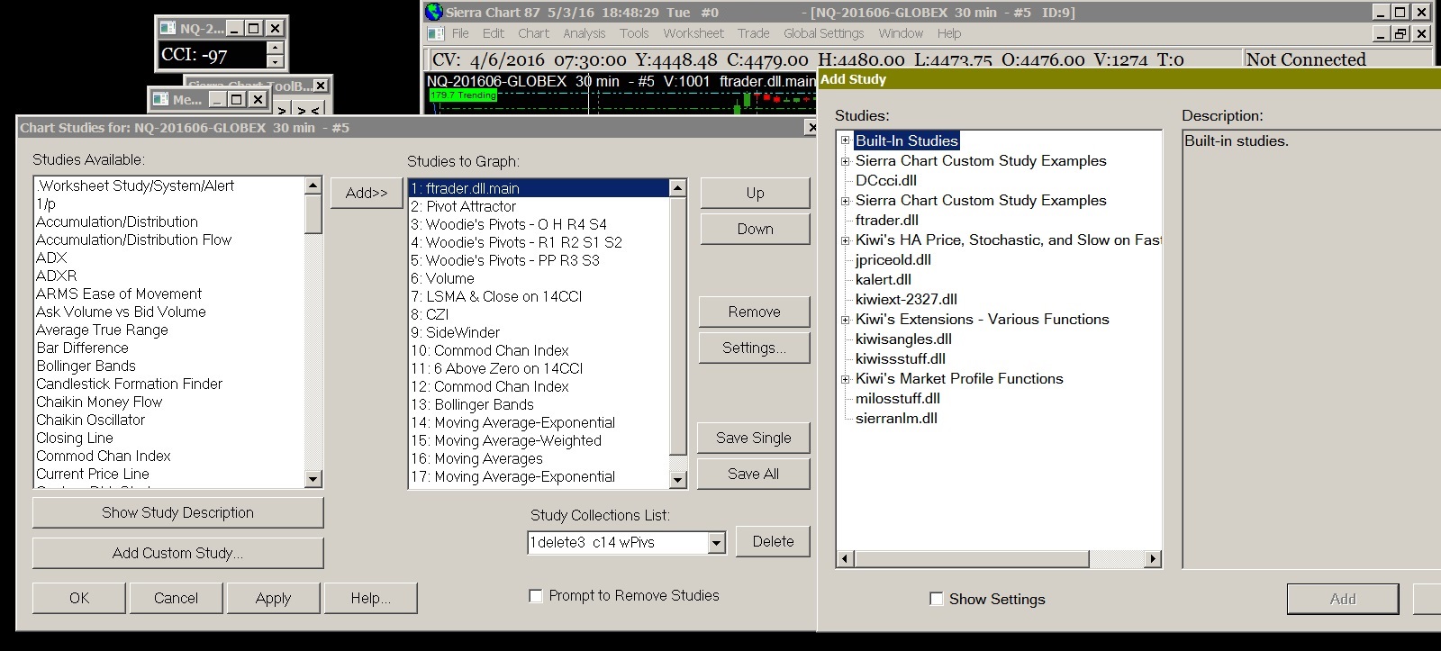Select 'Bollinger Bands' in Studies to Graph
Screen dimensions: 1441x651
[539, 404]
